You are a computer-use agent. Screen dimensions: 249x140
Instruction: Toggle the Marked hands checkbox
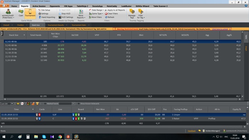[45, 103]
